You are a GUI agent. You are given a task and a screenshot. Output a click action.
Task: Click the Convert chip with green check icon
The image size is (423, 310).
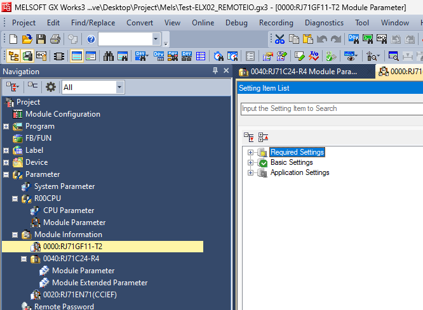[x=331, y=56]
